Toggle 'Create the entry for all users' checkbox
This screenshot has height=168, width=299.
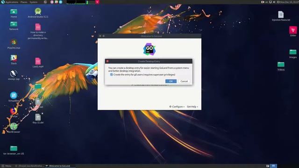pyautogui.click(x=111, y=75)
